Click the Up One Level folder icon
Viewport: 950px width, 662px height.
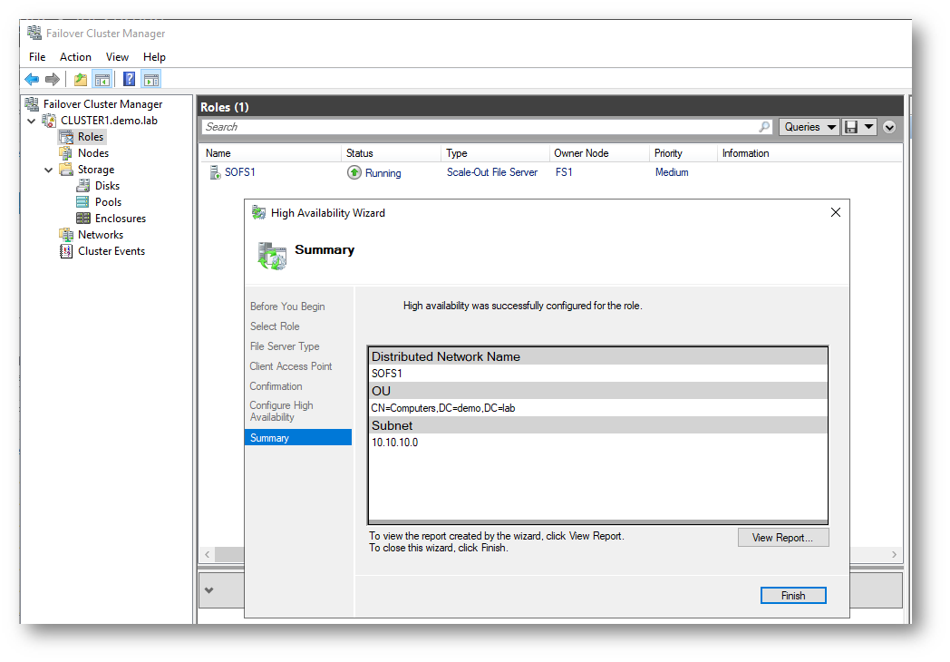82,80
